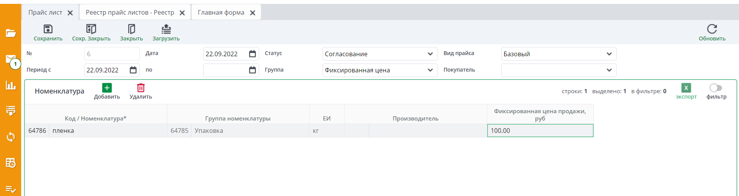The width and height of the screenshot is (739, 196).
Task: Open the Покупатель dropdown
Action: (x=609, y=70)
